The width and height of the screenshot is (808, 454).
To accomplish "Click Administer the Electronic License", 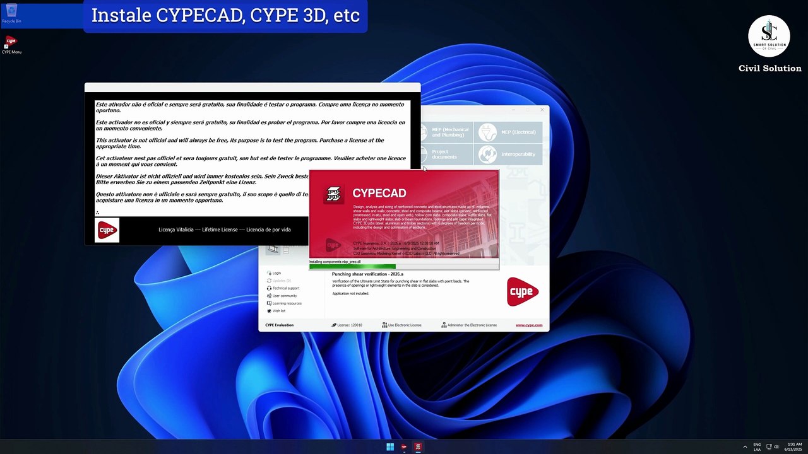I will (x=469, y=325).
